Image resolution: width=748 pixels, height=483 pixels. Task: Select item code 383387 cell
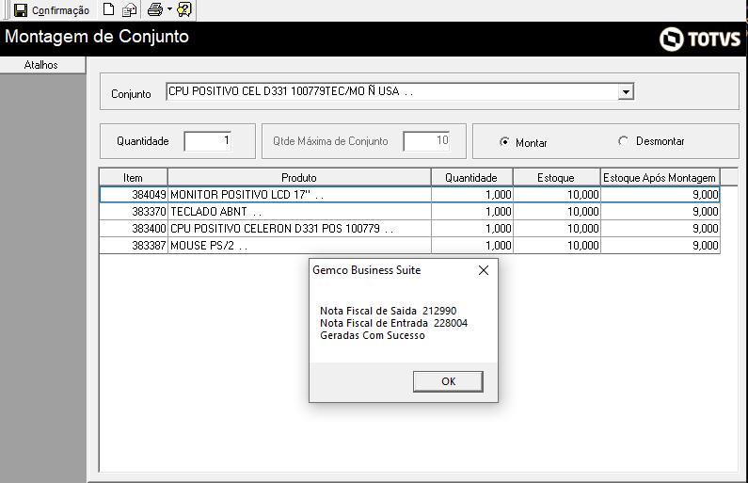click(134, 246)
